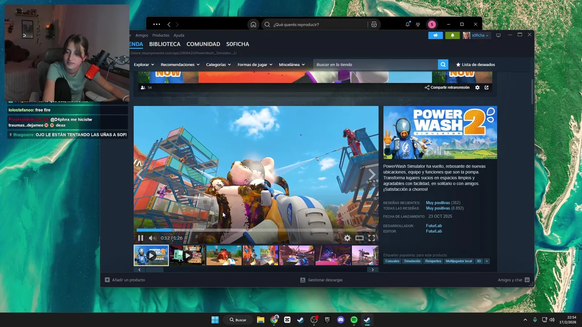Pop out the broadcast in new window
582x327 pixels.
(487, 88)
